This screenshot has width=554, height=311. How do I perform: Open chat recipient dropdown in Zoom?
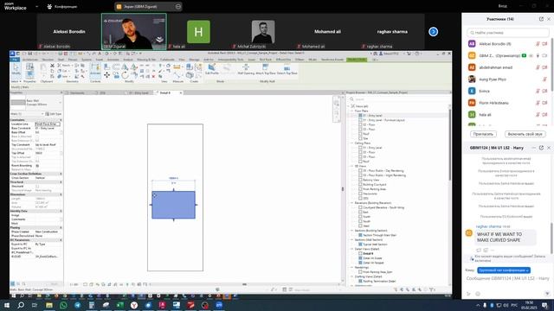point(504,270)
